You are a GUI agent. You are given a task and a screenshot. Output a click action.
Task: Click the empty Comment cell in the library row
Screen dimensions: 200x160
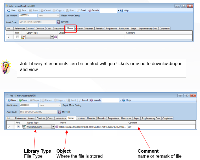158,37
